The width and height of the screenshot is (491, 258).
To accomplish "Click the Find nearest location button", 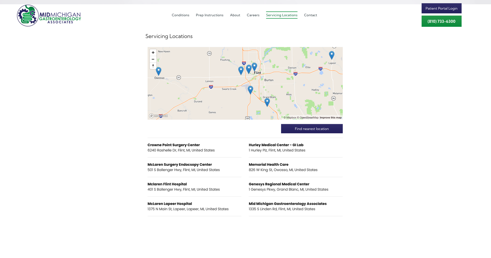I will click(312, 129).
